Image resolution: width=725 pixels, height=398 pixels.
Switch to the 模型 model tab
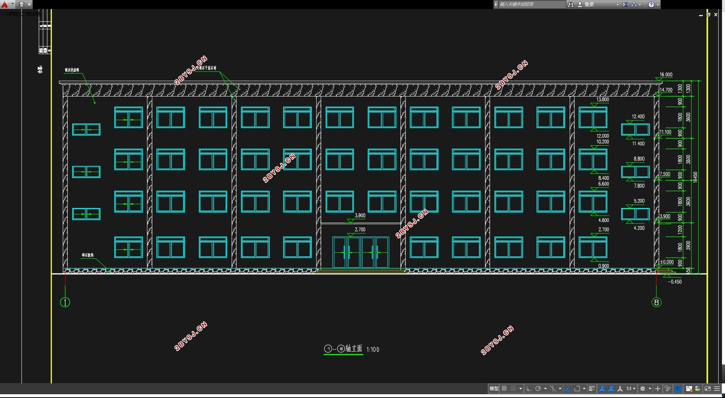pyautogui.click(x=494, y=389)
